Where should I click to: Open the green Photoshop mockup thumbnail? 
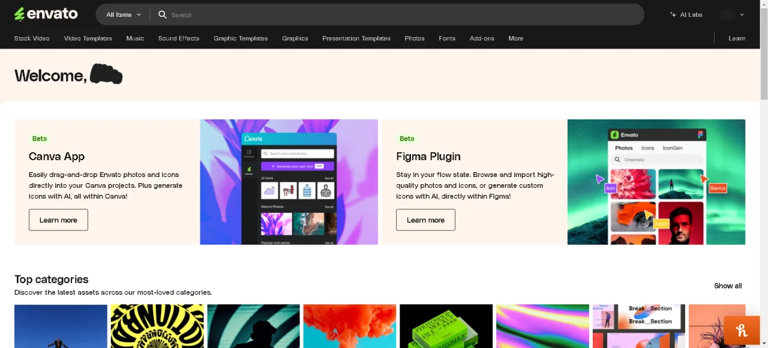446,326
